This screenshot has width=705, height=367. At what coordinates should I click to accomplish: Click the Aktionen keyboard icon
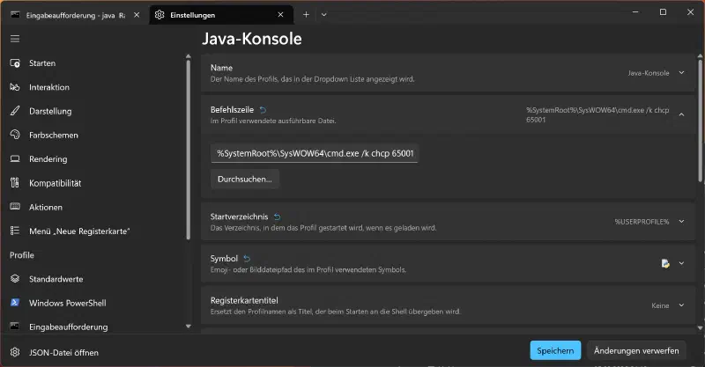point(15,207)
